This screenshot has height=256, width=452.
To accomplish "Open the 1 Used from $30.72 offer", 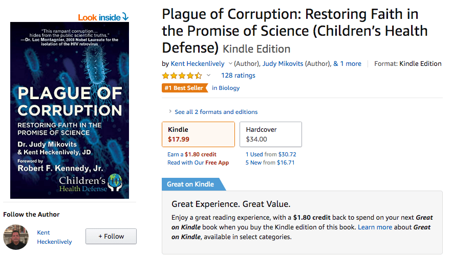I will coord(271,154).
